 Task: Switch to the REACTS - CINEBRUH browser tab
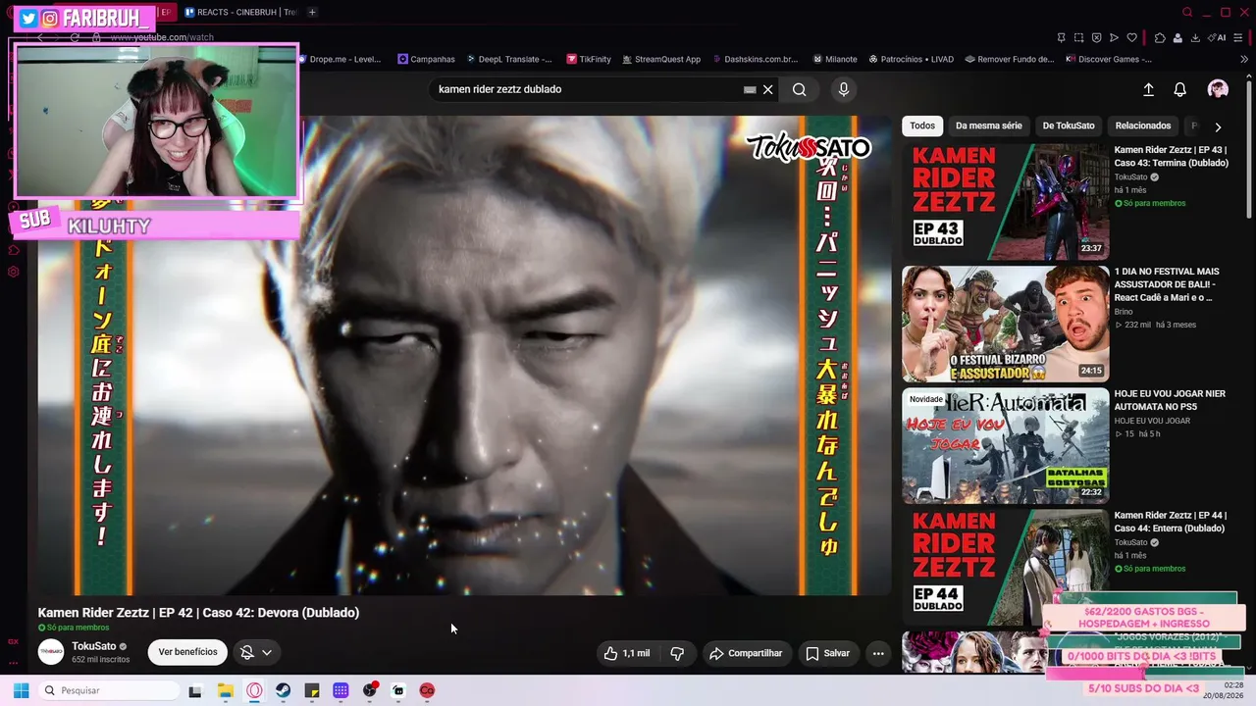click(x=240, y=12)
